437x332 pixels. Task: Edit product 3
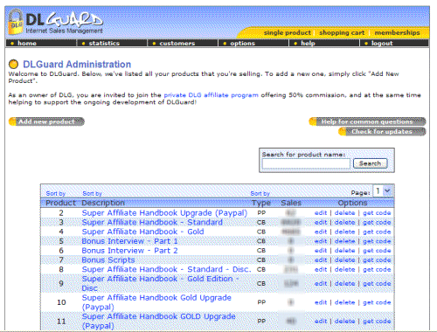pos(321,222)
